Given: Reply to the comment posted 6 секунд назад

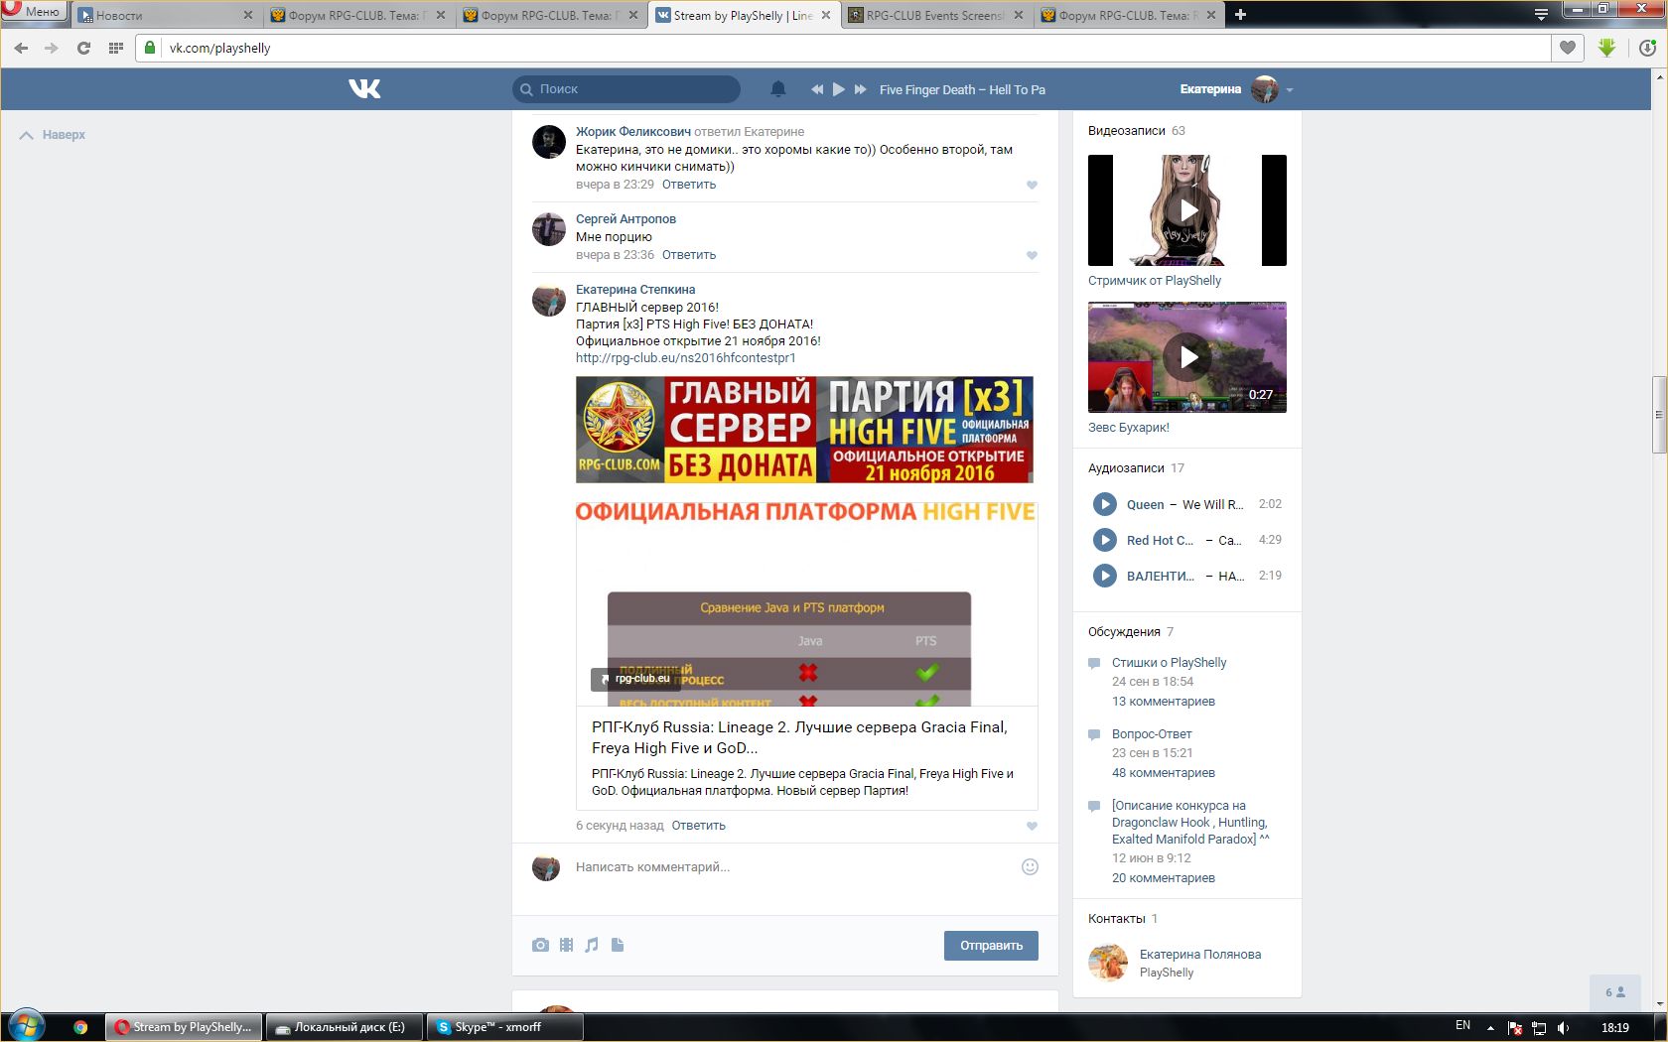Looking at the screenshot, I should pos(699,826).
